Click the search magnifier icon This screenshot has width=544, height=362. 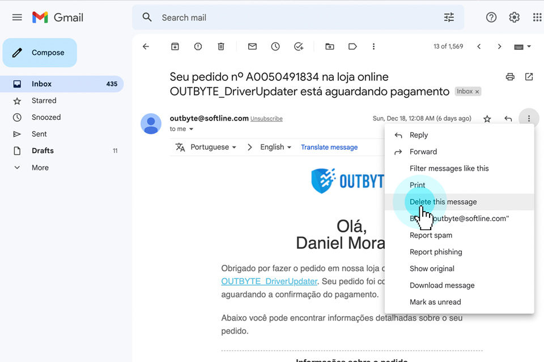coord(147,18)
